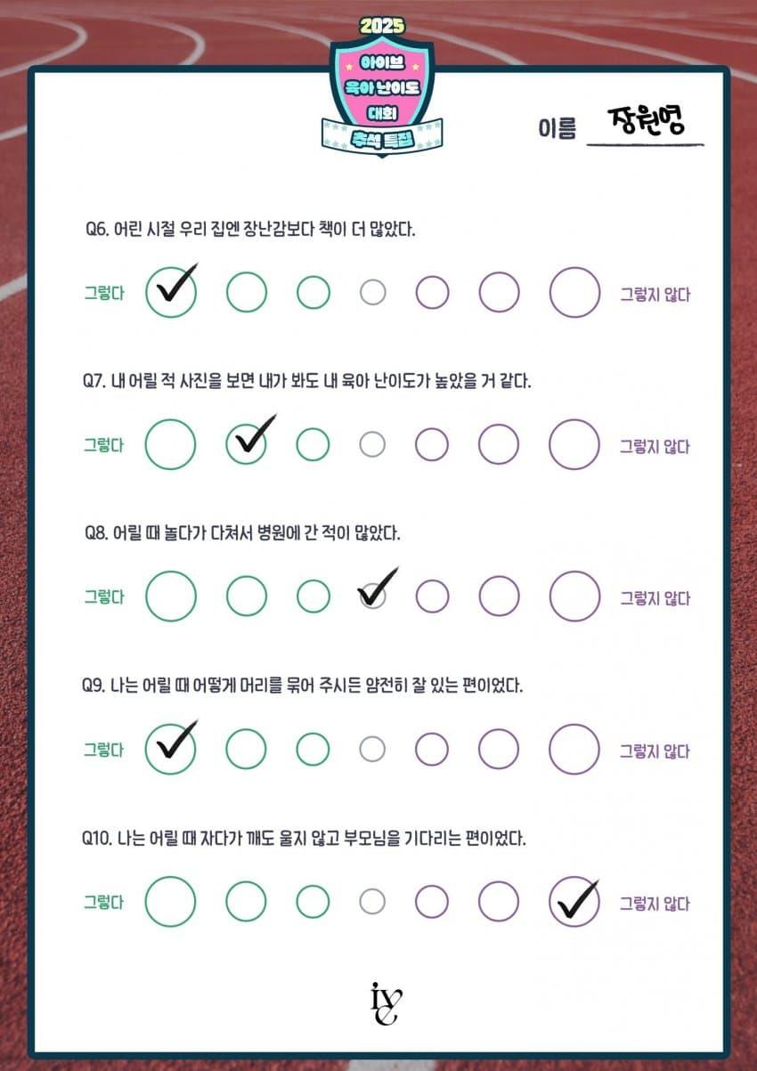Choose the rightmost large purple circle for Q8
Screen dimensions: 757x1071
574,596
